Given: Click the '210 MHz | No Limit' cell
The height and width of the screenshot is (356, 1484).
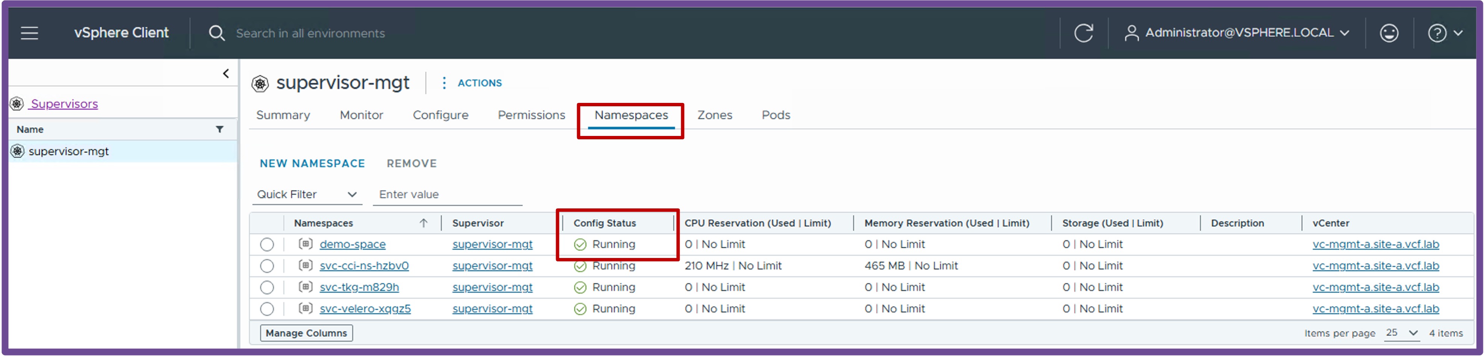Looking at the screenshot, I should coord(733,265).
